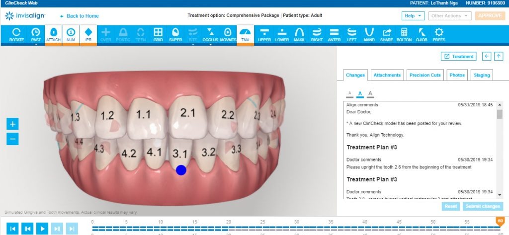The image size is (509, 235).
Task: Click the PONTIC icon
Action: [x=123, y=35]
